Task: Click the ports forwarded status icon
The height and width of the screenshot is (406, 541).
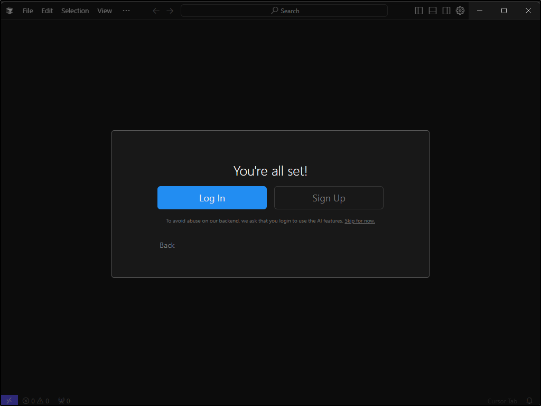Action: tap(64, 401)
